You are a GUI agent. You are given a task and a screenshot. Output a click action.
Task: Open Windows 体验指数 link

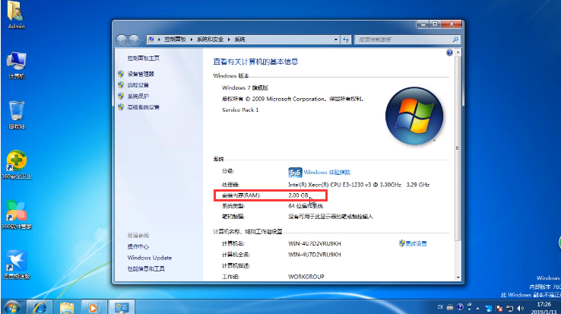(x=327, y=173)
